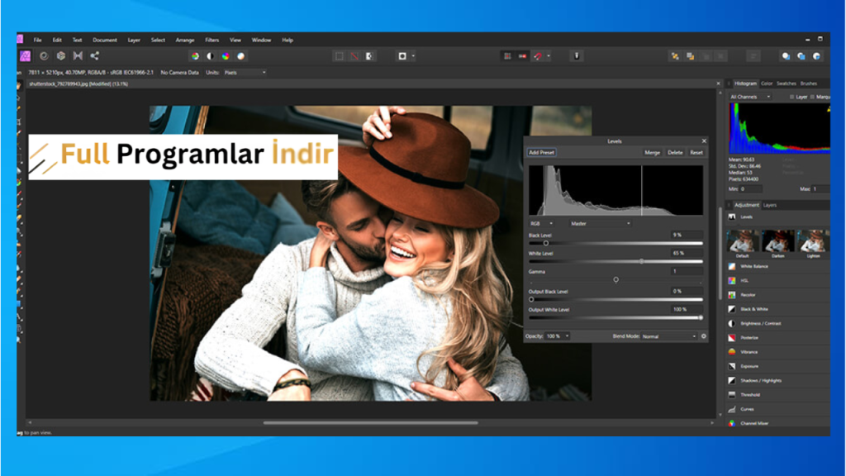This screenshot has width=846, height=476.
Task: Switch to the Swatches tab
Action: [x=787, y=83]
